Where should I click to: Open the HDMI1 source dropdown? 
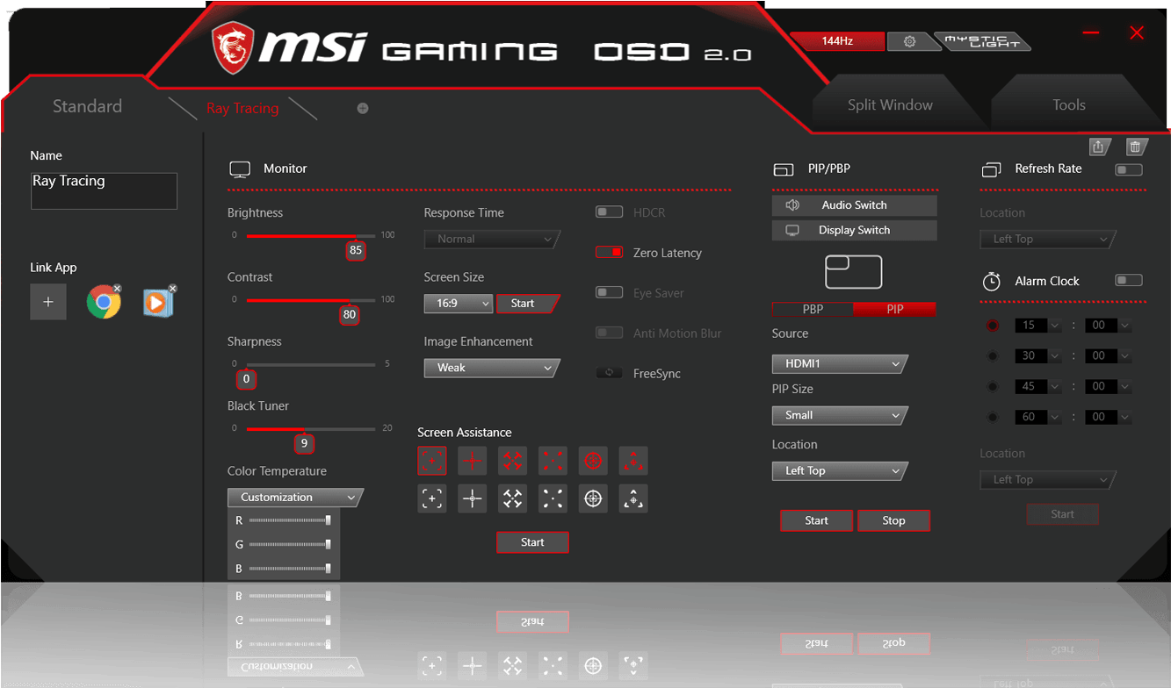click(x=840, y=363)
